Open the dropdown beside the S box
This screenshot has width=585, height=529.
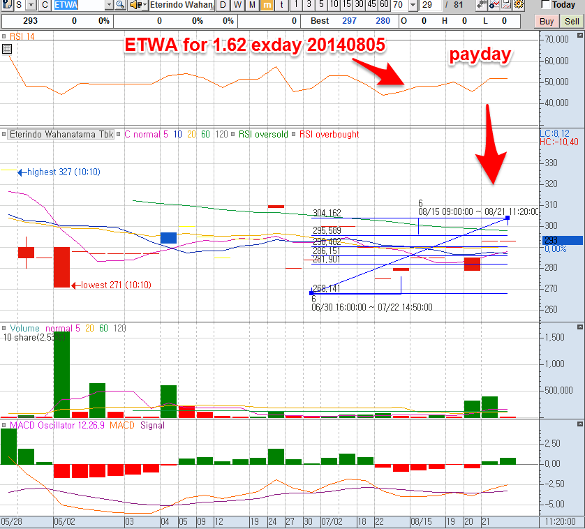point(31,5)
